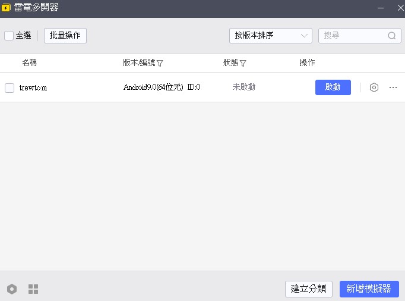Select the trewtom emulator name

[x=33, y=88]
